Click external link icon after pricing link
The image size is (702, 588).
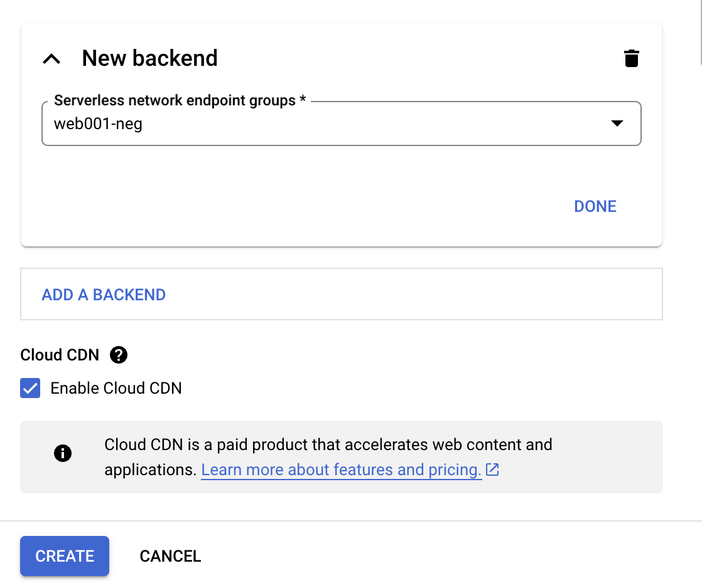tap(493, 470)
